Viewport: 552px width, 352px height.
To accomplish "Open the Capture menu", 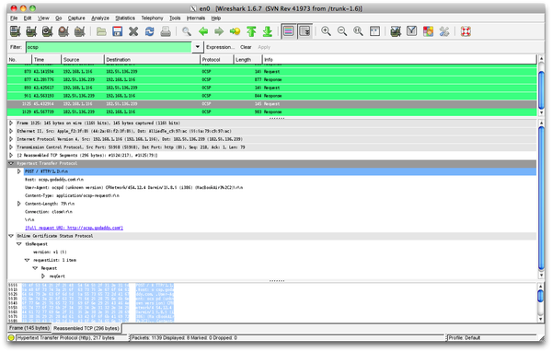I will point(76,18).
